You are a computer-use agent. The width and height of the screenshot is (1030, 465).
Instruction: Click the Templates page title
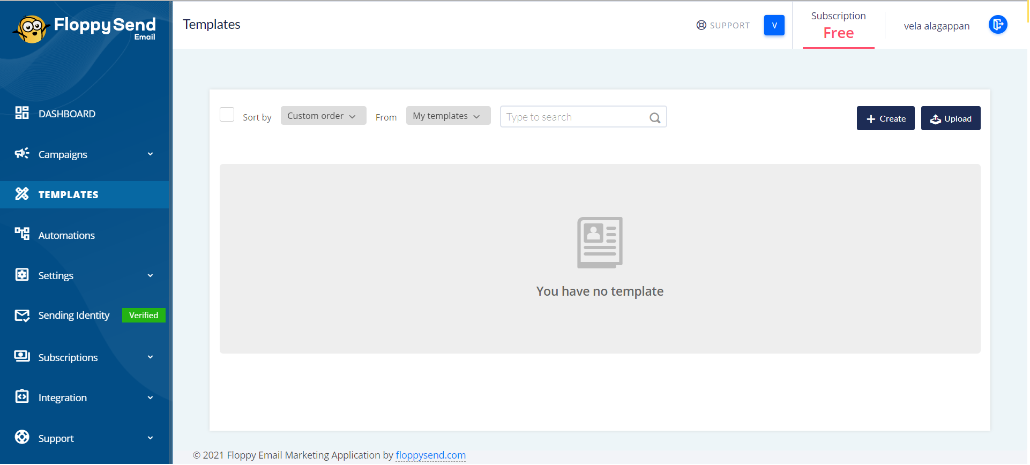click(212, 25)
